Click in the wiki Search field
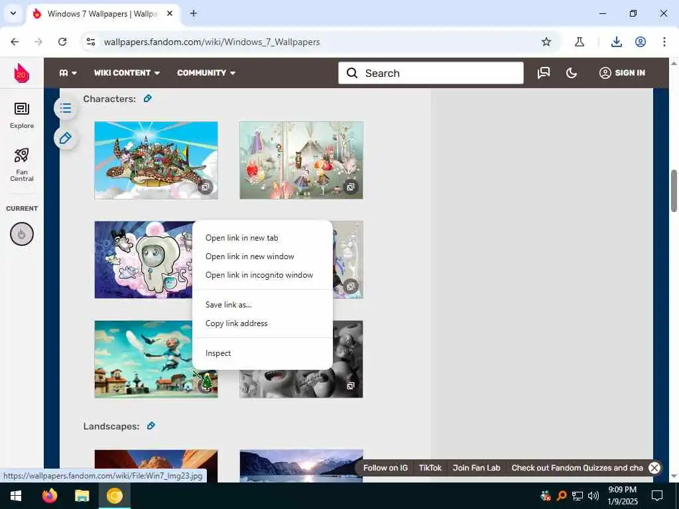This screenshot has height=509, width=679. pyautogui.click(x=431, y=73)
